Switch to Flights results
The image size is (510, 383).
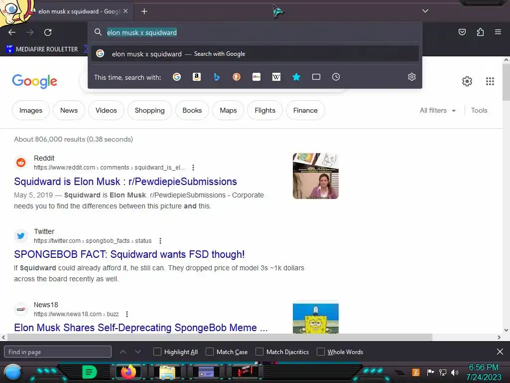coord(265,110)
